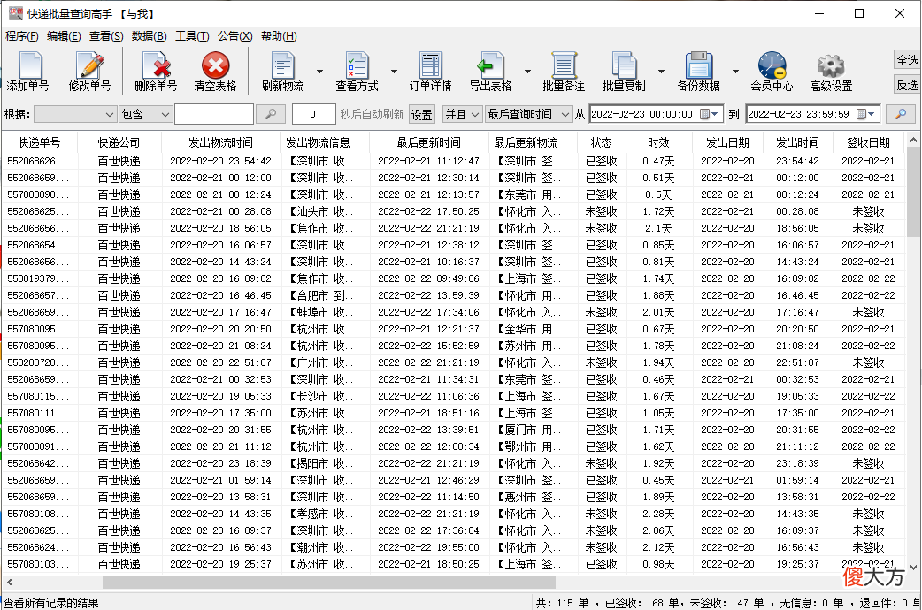Open the 根据 field combo box
The width and height of the screenshot is (922, 610).
(74, 114)
